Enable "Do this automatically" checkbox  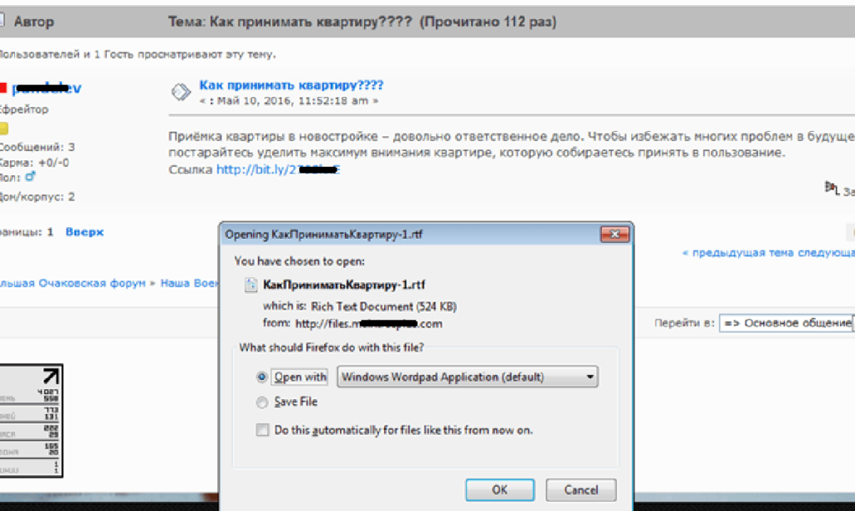point(263,430)
